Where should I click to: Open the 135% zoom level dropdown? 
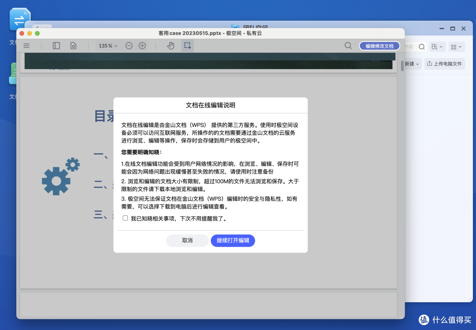coord(108,46)
